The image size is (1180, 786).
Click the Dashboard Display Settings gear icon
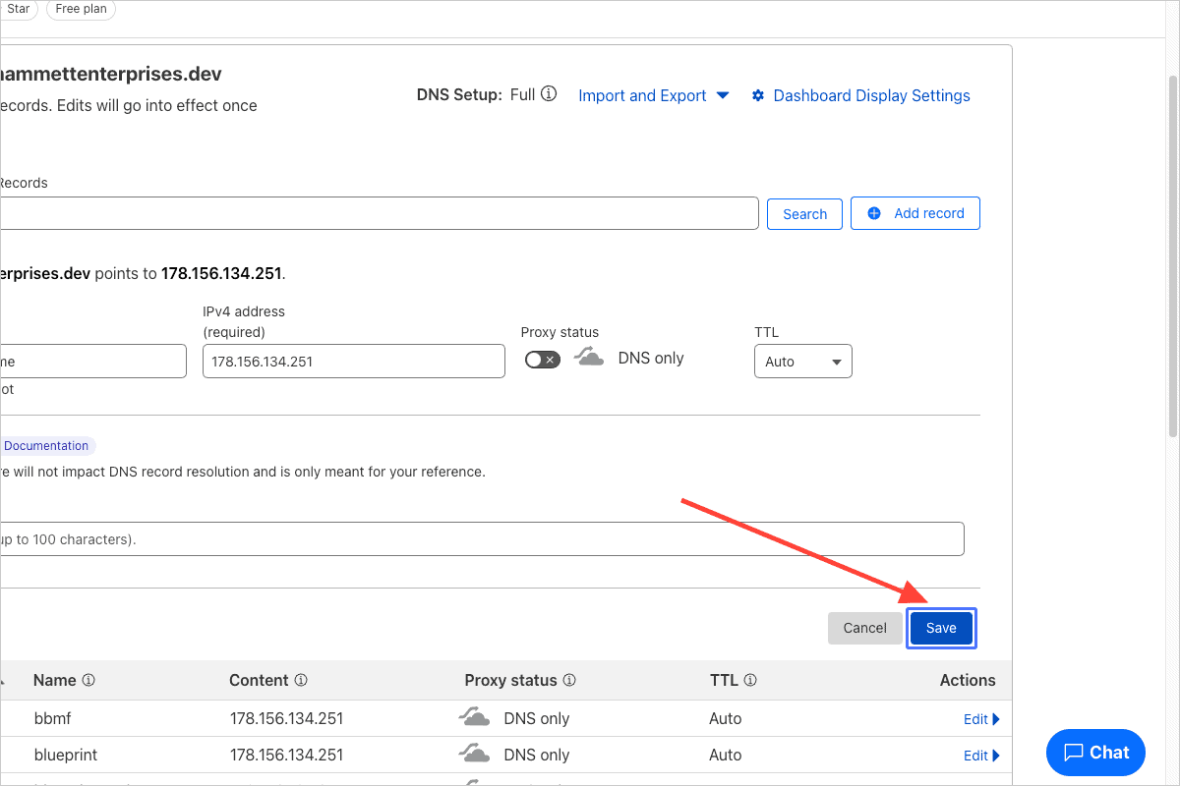(x=758, y=95)
